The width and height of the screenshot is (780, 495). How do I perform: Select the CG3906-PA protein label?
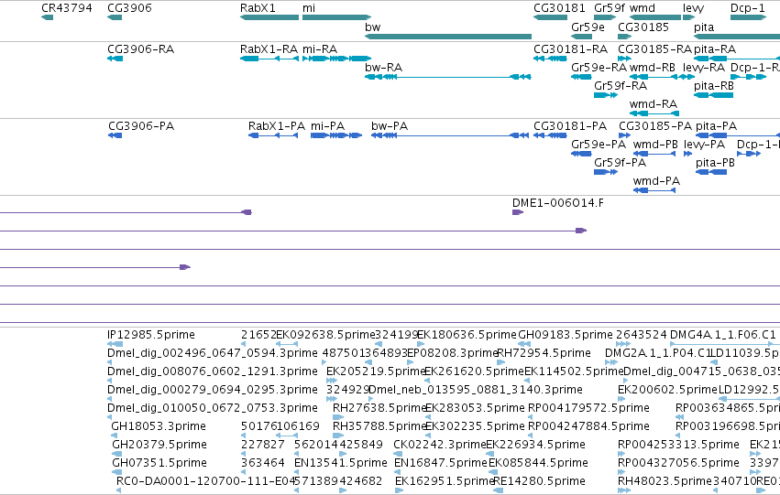(141, 126)
